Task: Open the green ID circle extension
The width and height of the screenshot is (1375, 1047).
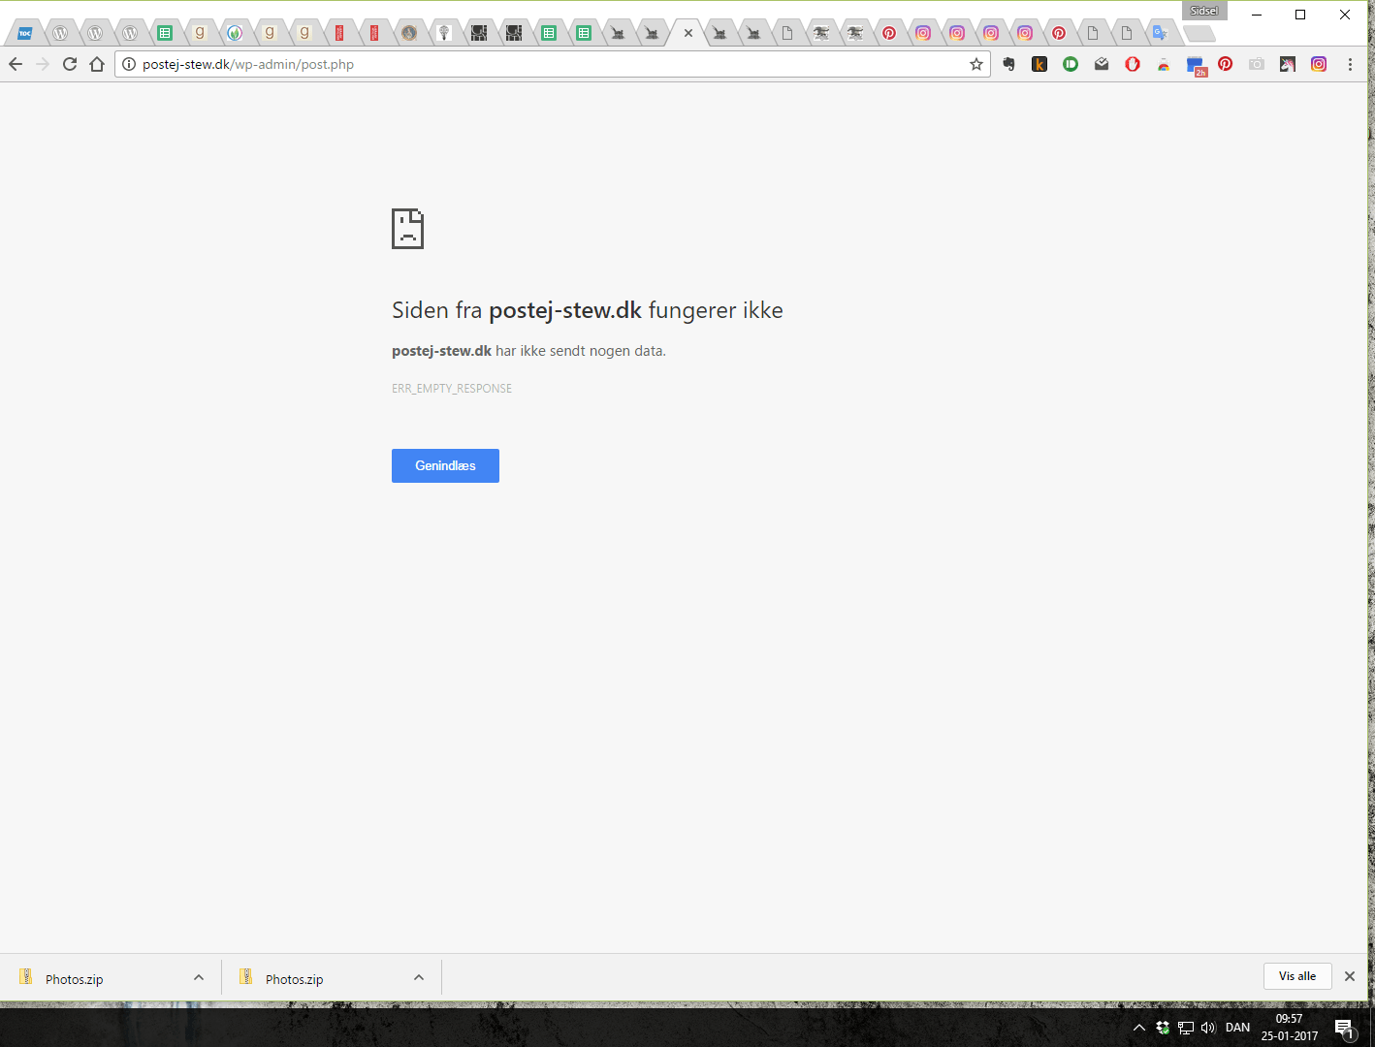Action: point(1071,64)
